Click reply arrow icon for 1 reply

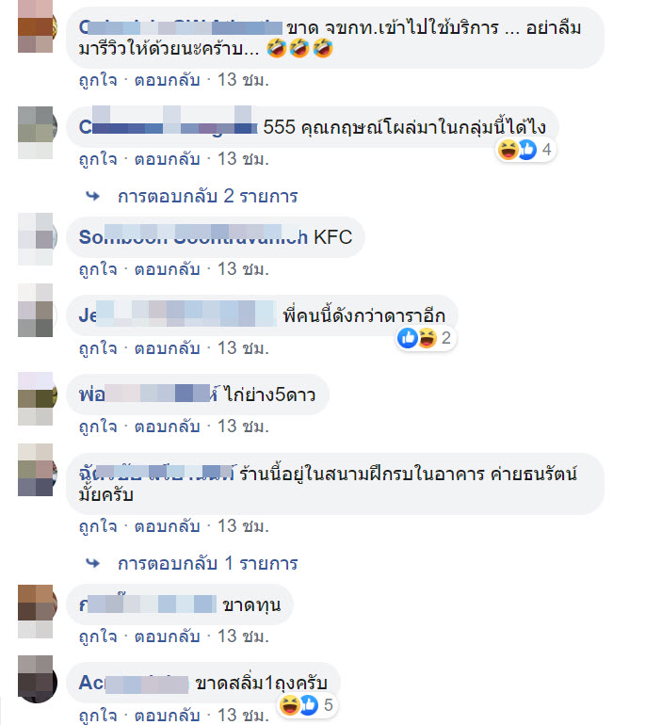[93, 563]
